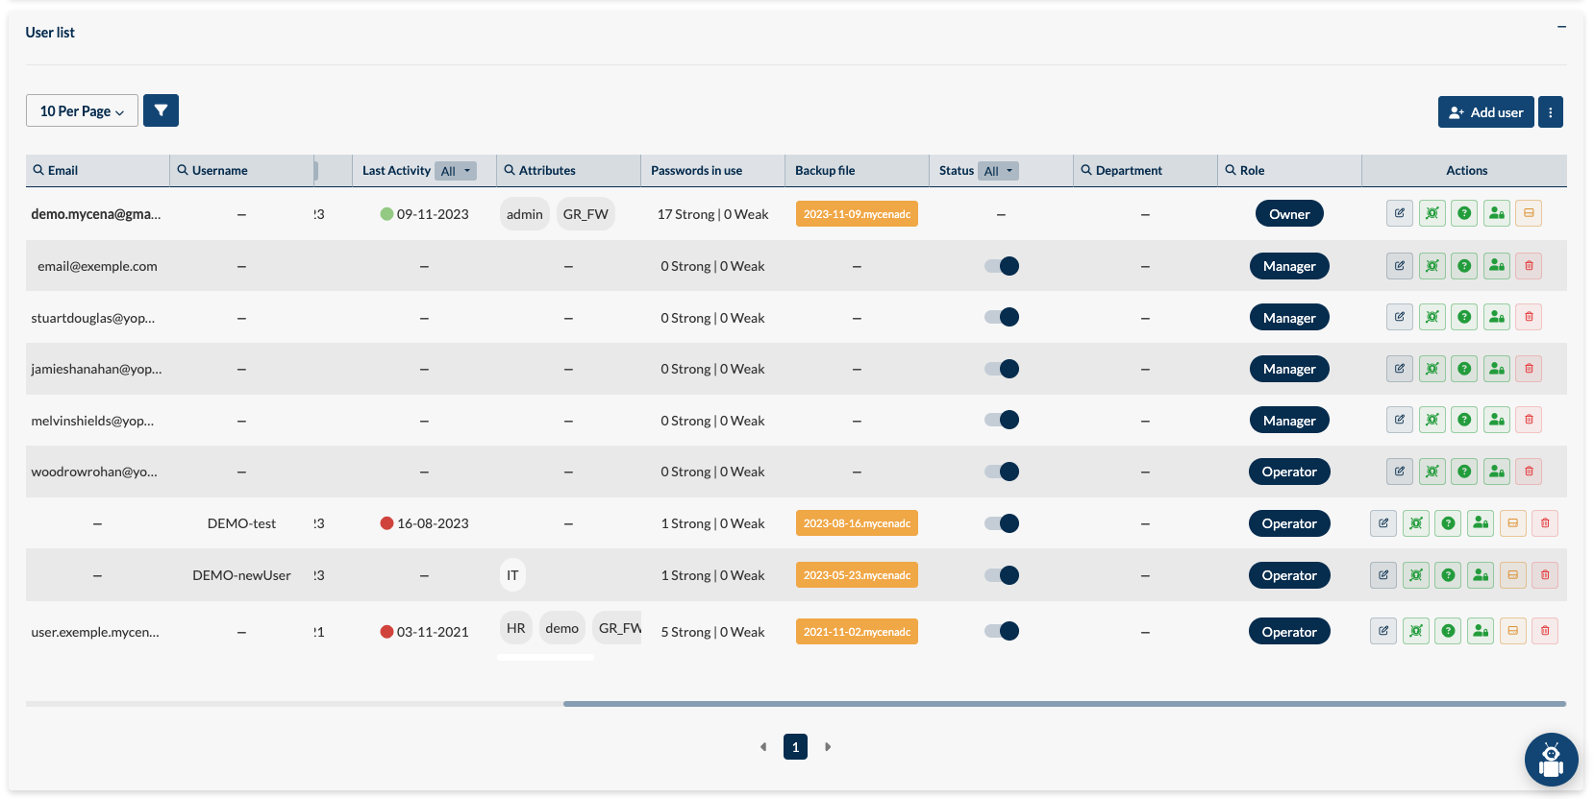Screen dimensions: 1594x799
Task: Edit the jamieshanahan@yop... user
Action: click(1400, 369)
